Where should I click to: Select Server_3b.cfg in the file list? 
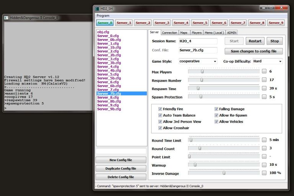click(x=109, y=63)
